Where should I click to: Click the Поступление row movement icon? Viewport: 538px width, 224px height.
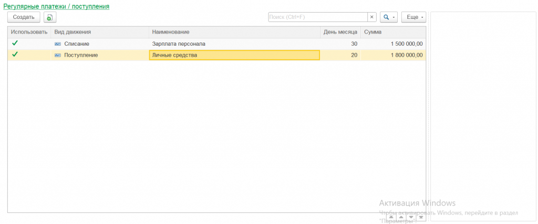click(58, 55)
